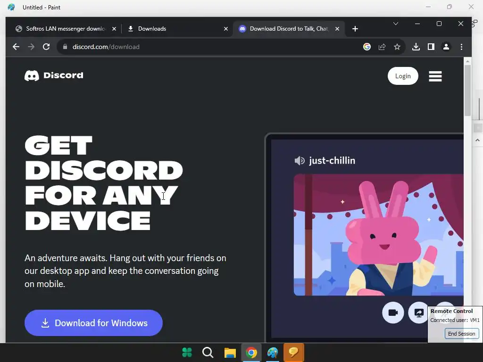Click the padlock site info icon

pos(65,47)
